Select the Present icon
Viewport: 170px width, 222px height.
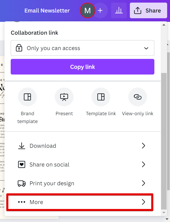pos(64,97)
